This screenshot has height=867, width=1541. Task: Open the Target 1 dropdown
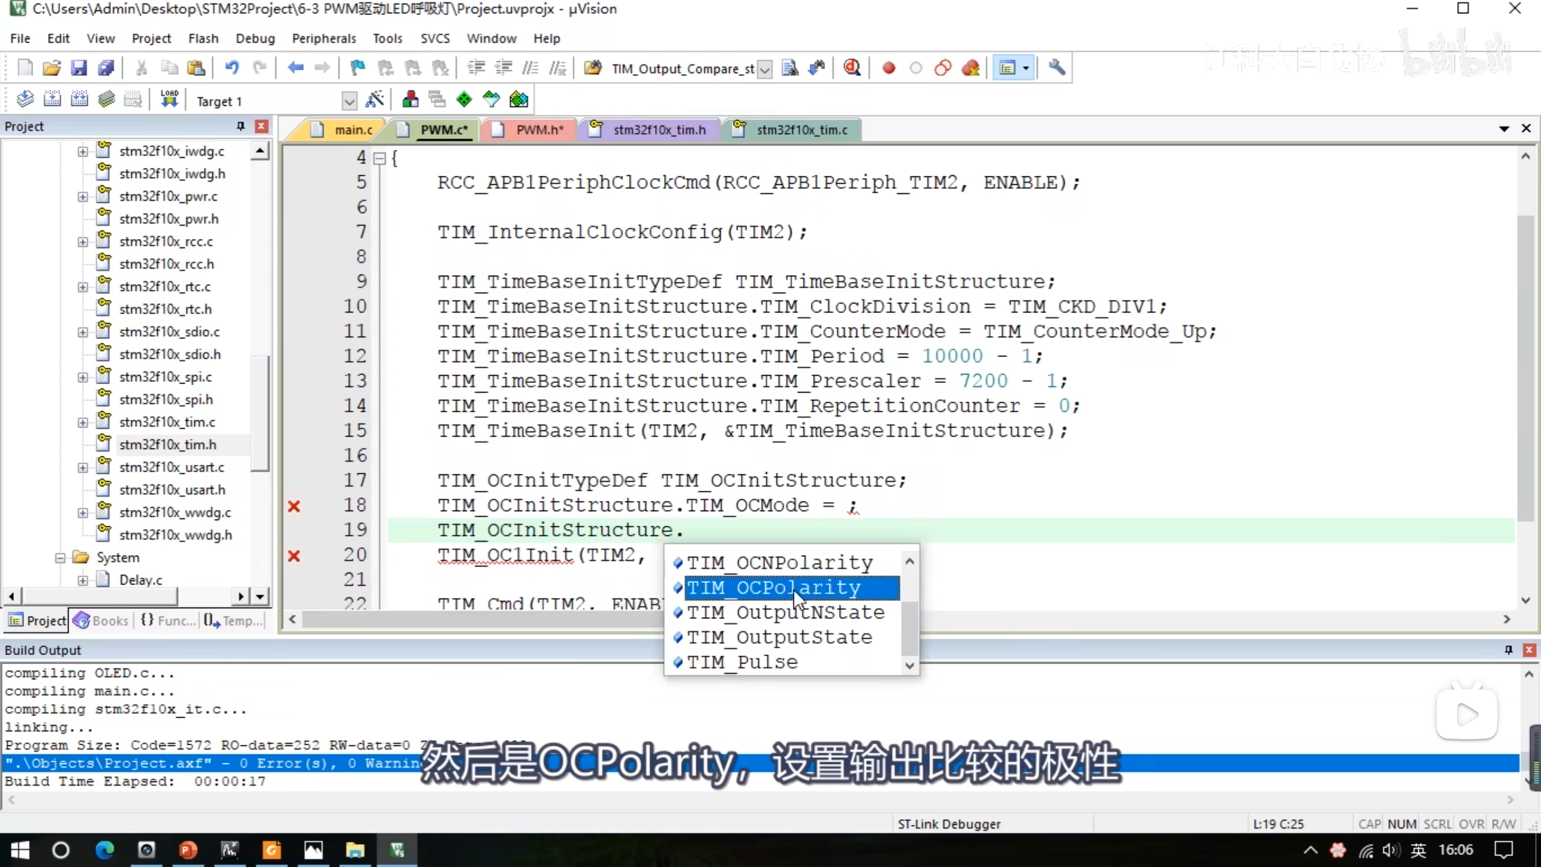pos(349,101)
